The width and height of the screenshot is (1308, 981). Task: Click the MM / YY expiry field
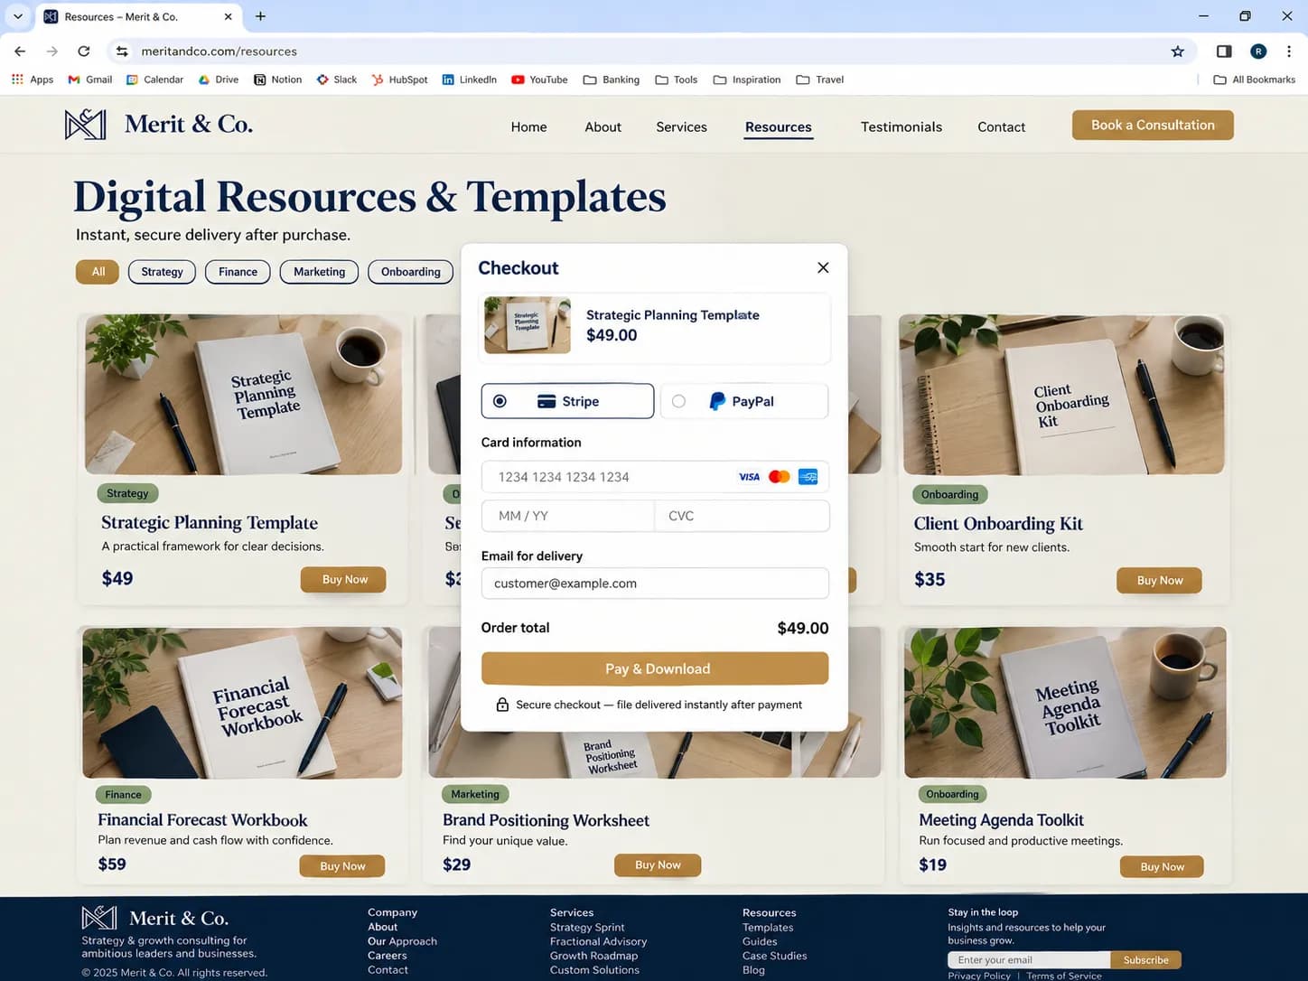click(x=567, y=516)
